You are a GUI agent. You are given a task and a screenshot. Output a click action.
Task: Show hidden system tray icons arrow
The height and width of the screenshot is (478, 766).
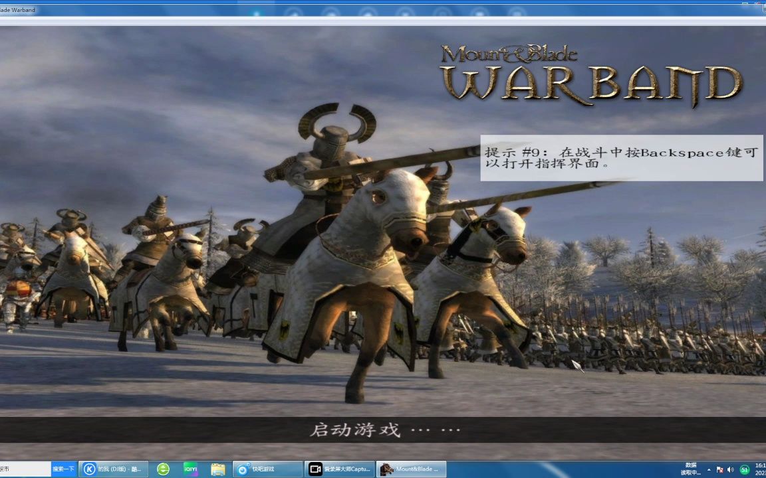pos(709,470)
